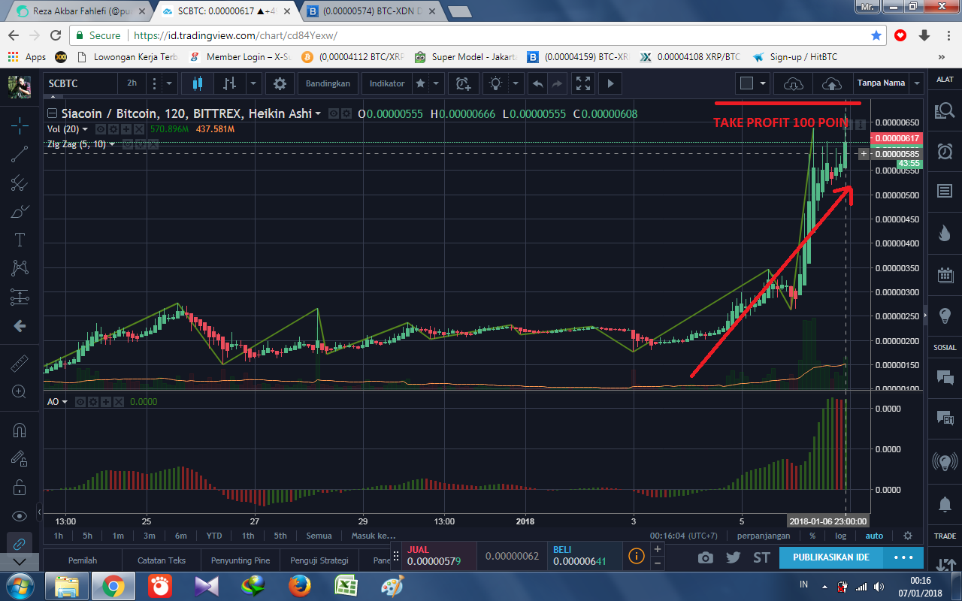Select the Semua date range button
Image resolution: width=962 pixels, height=601 pixels.
coord(319,536)
